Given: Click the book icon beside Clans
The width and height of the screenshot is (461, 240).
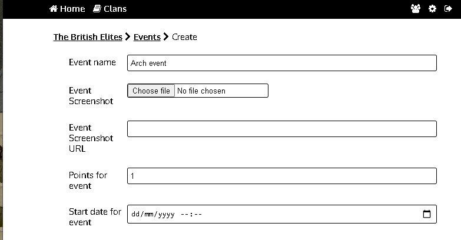Looking at the screenshot, I should click(x=97, y=9).
